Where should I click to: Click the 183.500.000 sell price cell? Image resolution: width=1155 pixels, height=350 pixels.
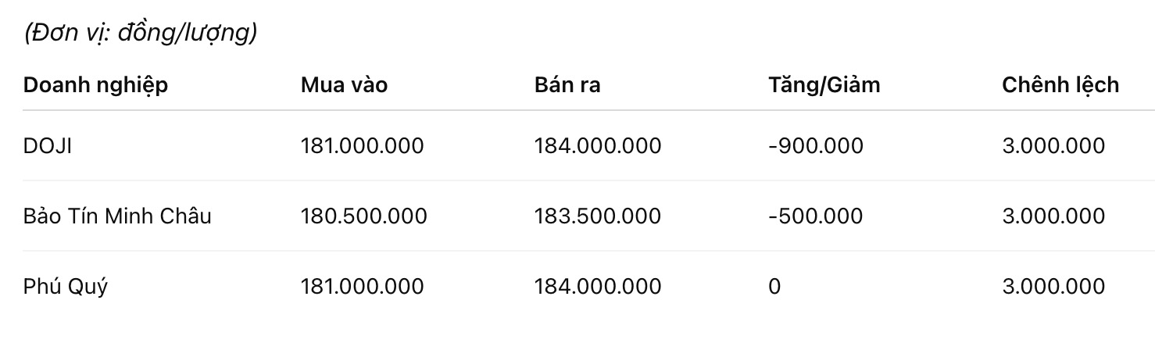click(x=597, y=216)
